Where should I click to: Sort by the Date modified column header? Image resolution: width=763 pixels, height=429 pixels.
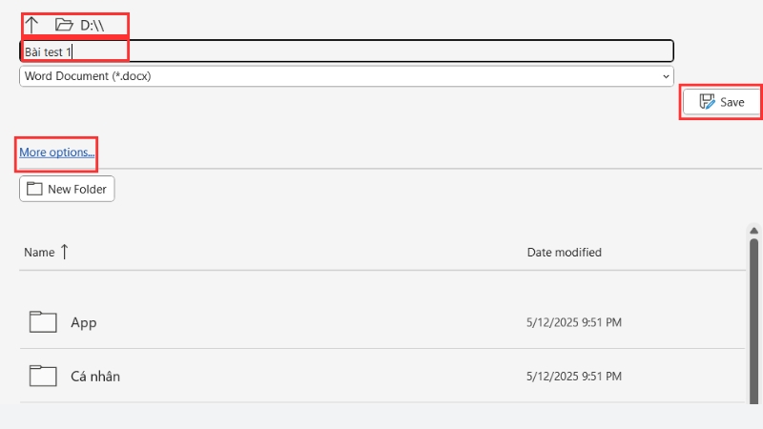(x=564, y=253)
